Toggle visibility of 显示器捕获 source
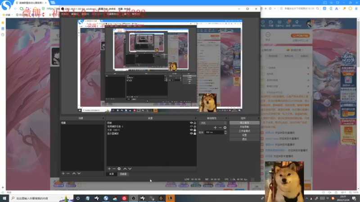Screen dimensions: 360x202 191,133
